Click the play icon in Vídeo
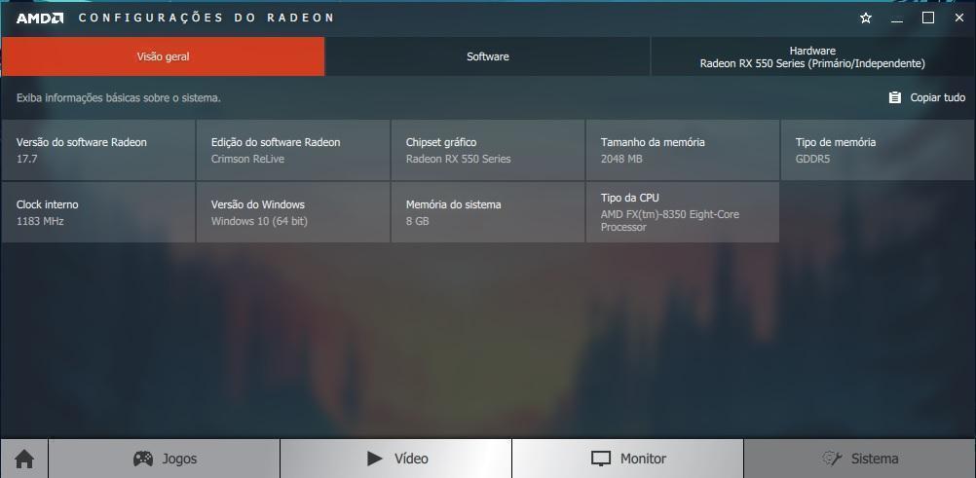This screenshot has width=976, height=478. coord(374,459)
